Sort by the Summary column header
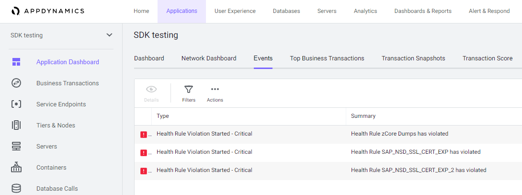Viewport: 522px width, 195px height. click(363, 116)
